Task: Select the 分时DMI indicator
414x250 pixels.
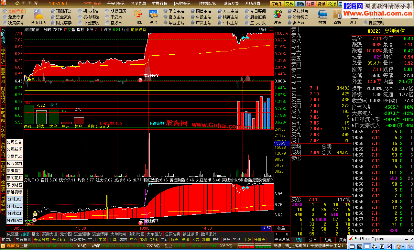Action: [15, 199]
